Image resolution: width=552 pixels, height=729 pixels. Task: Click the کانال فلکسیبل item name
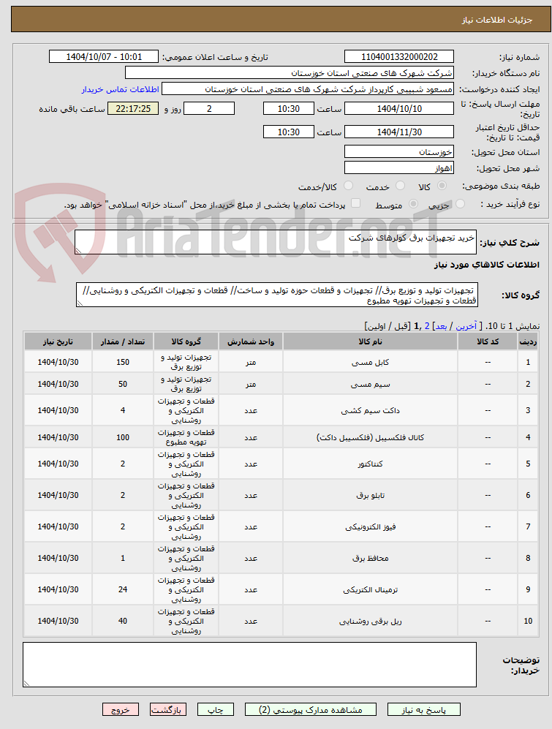pos(370,437)
